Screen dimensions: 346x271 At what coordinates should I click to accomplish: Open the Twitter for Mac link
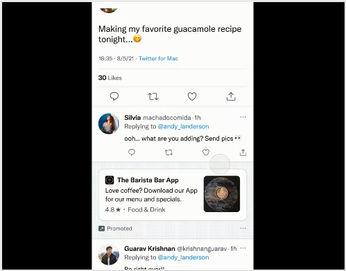pyautogui.click(x=158, y=58)
